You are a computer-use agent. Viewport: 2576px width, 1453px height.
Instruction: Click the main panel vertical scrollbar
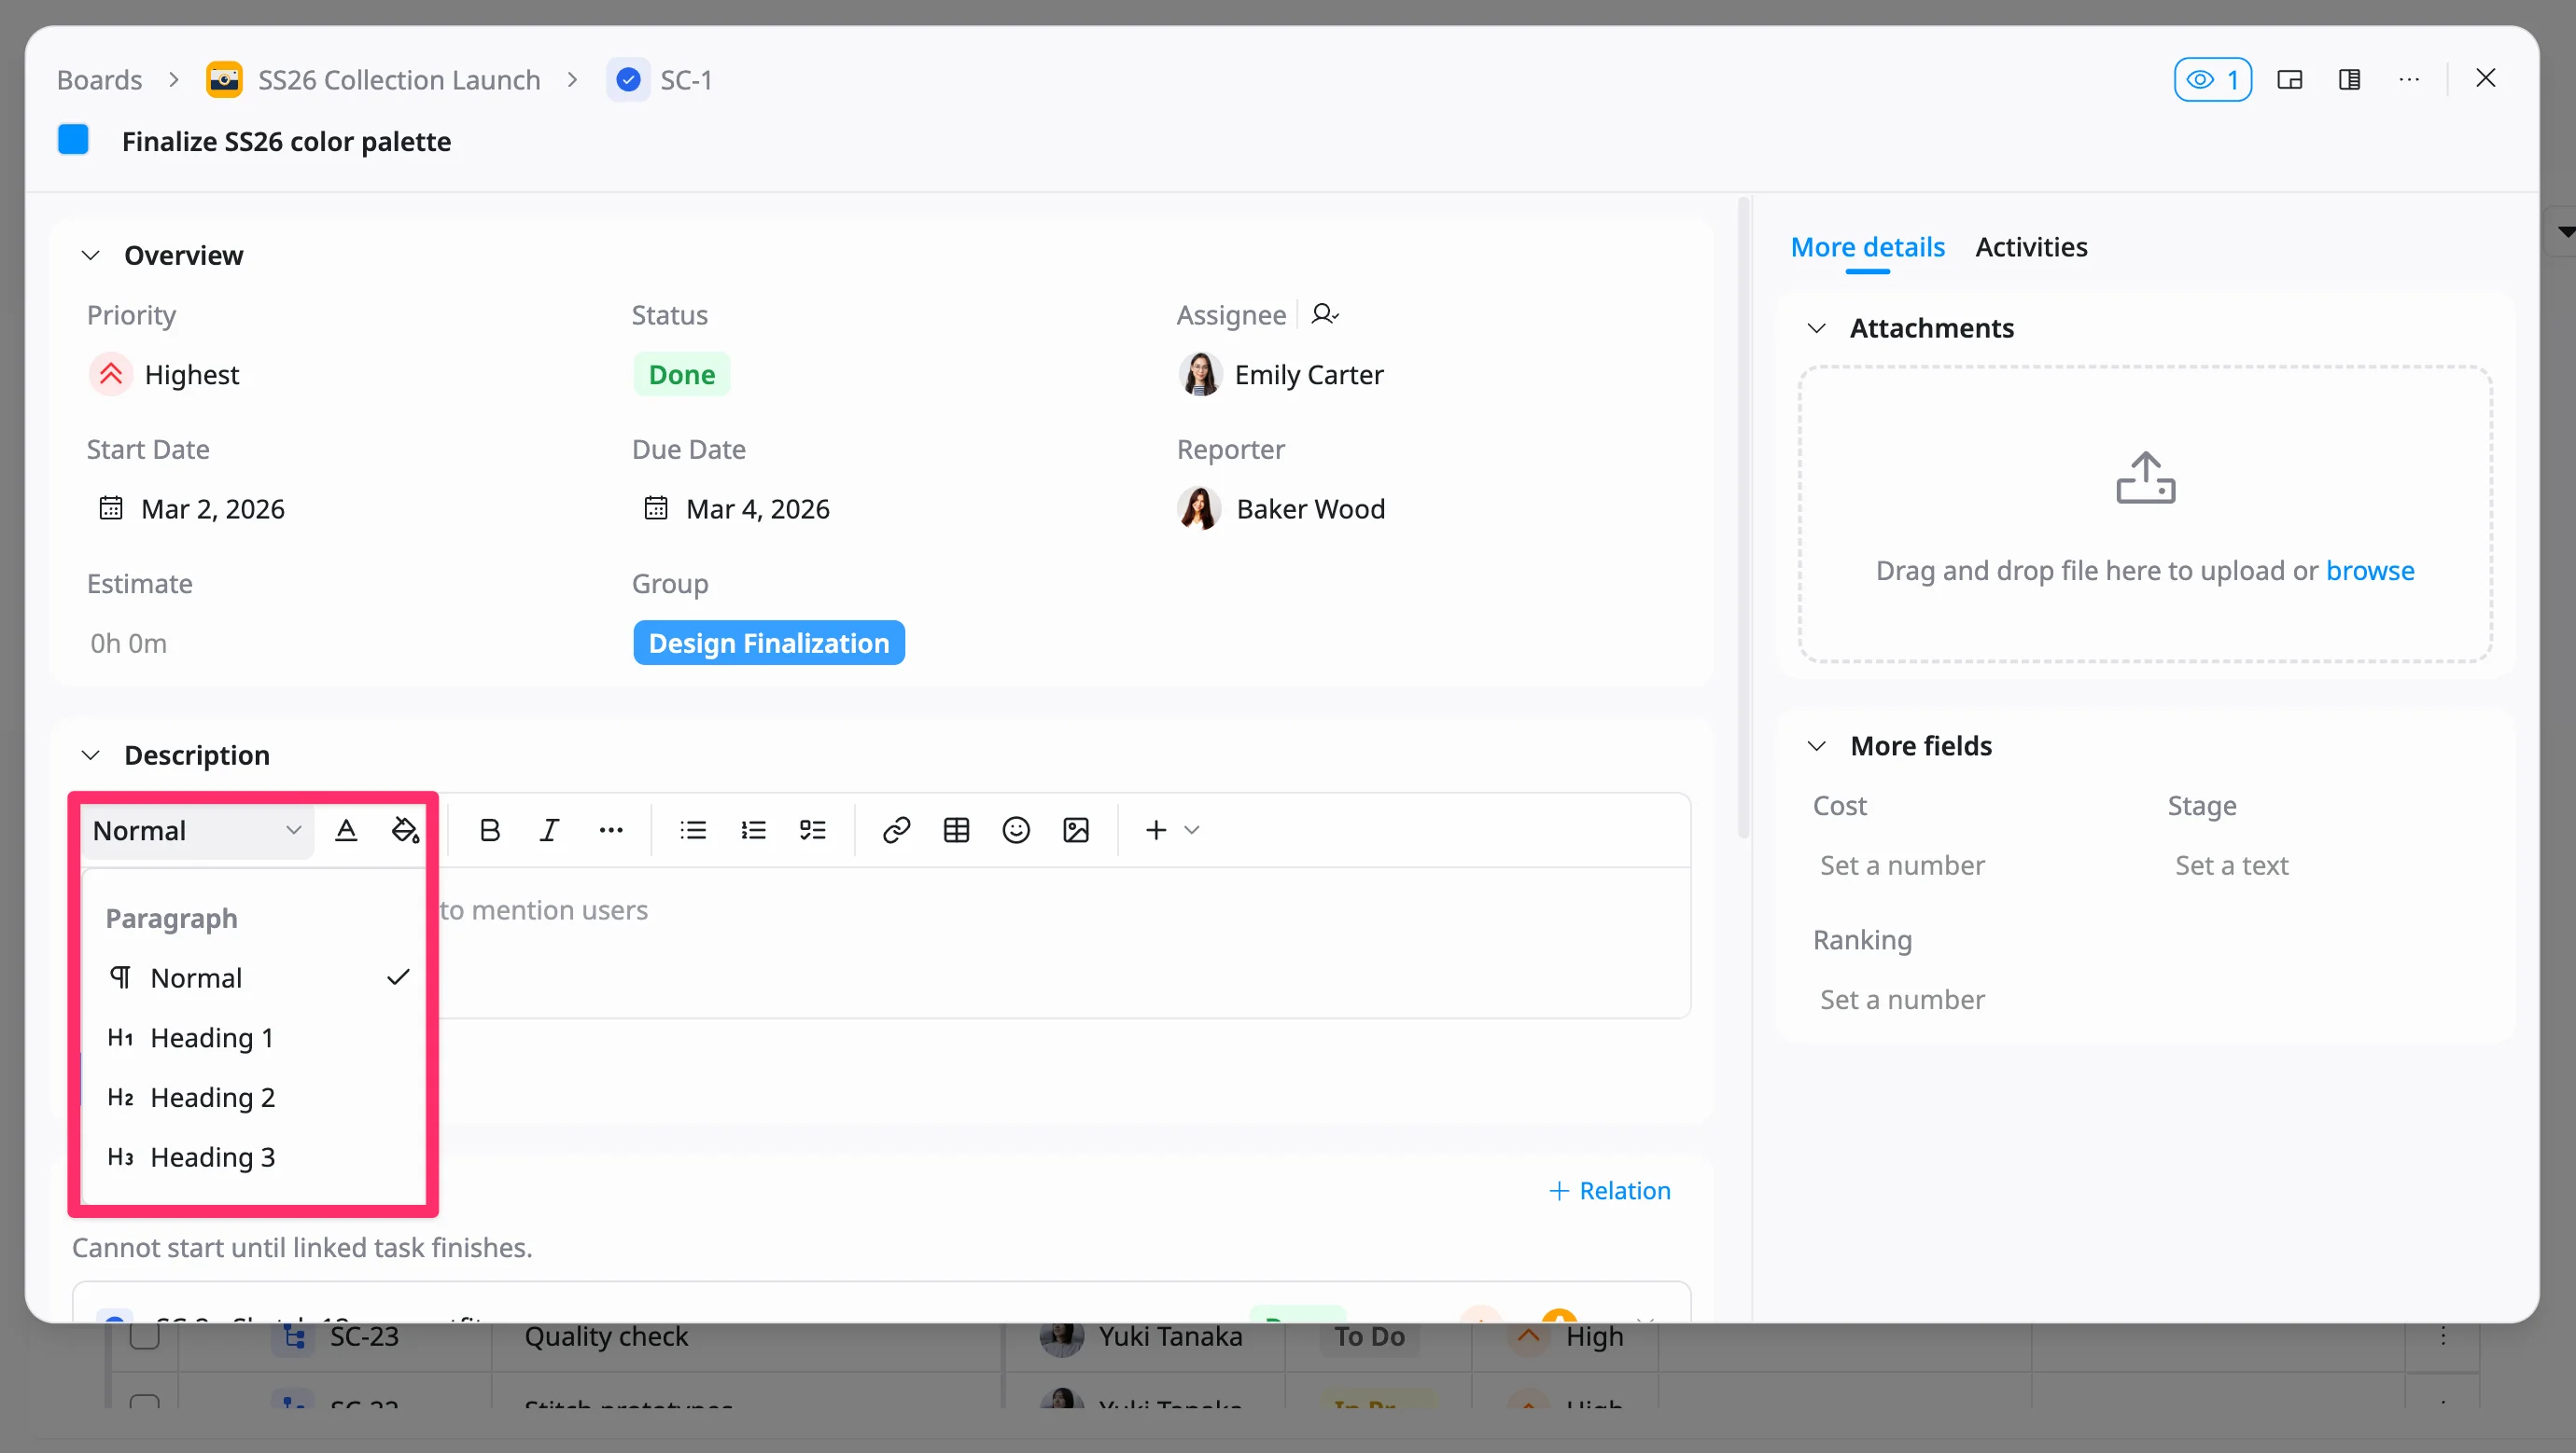1743,518
